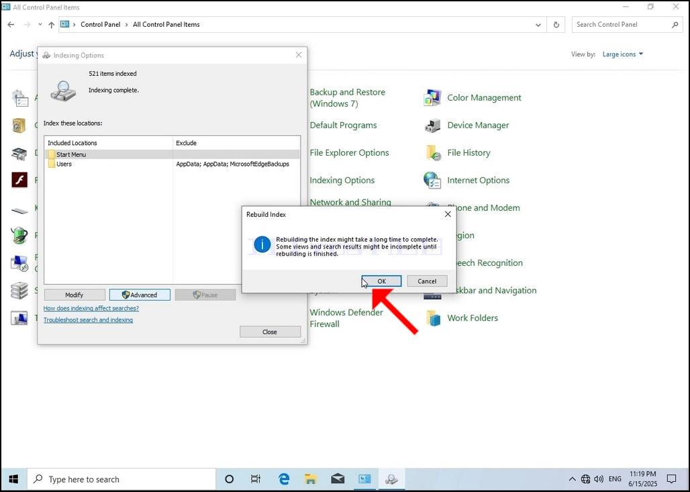Open the Action Center notifications icon

pos(671,479)
